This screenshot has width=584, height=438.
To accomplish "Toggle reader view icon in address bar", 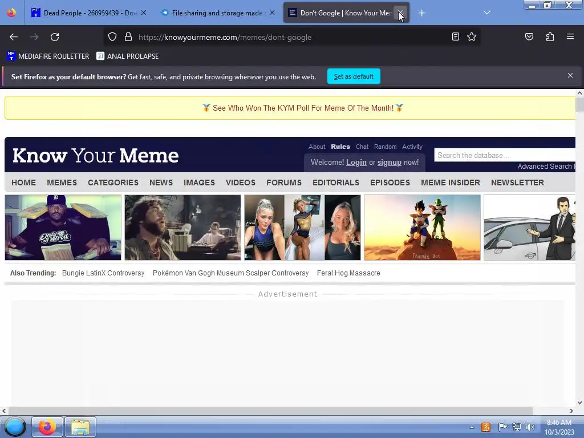I will click(455, 36).
